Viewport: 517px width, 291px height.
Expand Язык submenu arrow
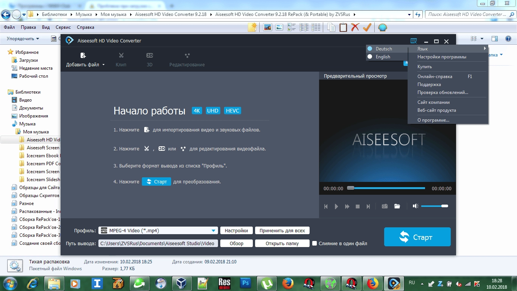click(x=484, y=48)
